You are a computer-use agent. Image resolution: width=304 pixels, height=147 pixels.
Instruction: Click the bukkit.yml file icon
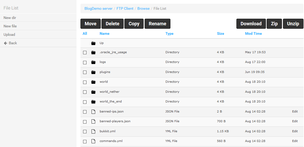click(93, 131)
